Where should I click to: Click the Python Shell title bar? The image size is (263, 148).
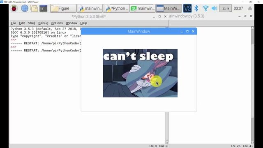coord(89,16)
